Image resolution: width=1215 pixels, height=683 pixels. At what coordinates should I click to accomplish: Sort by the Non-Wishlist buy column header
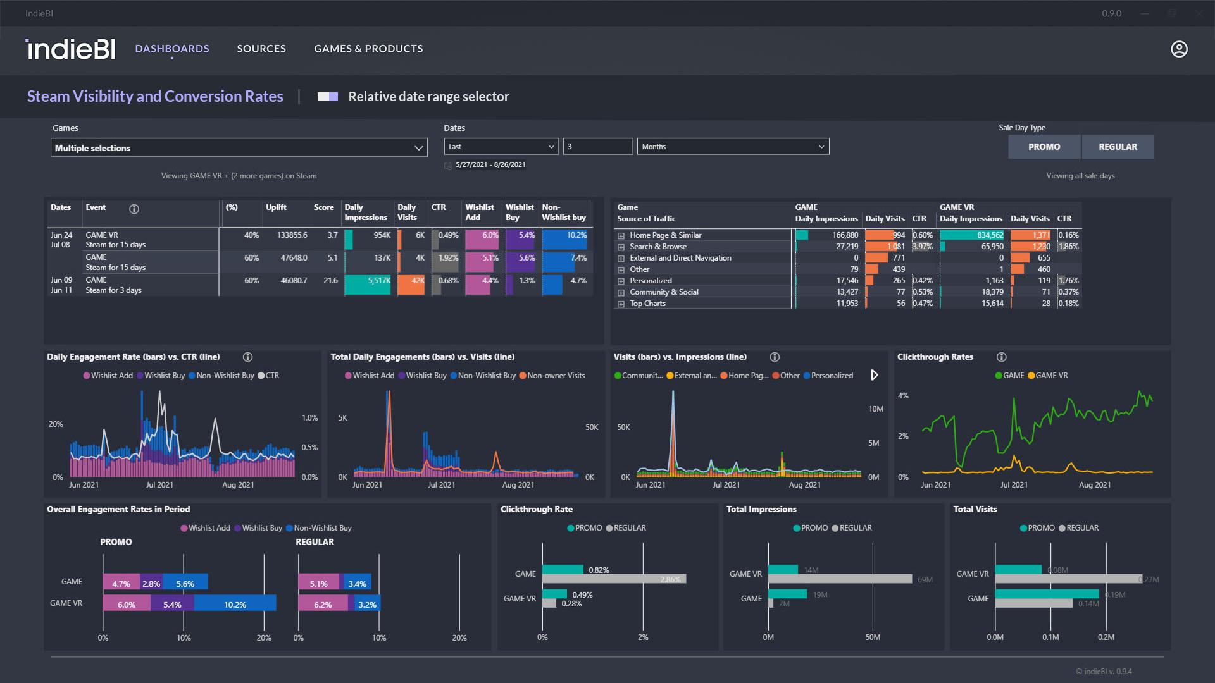pos(564,212)
